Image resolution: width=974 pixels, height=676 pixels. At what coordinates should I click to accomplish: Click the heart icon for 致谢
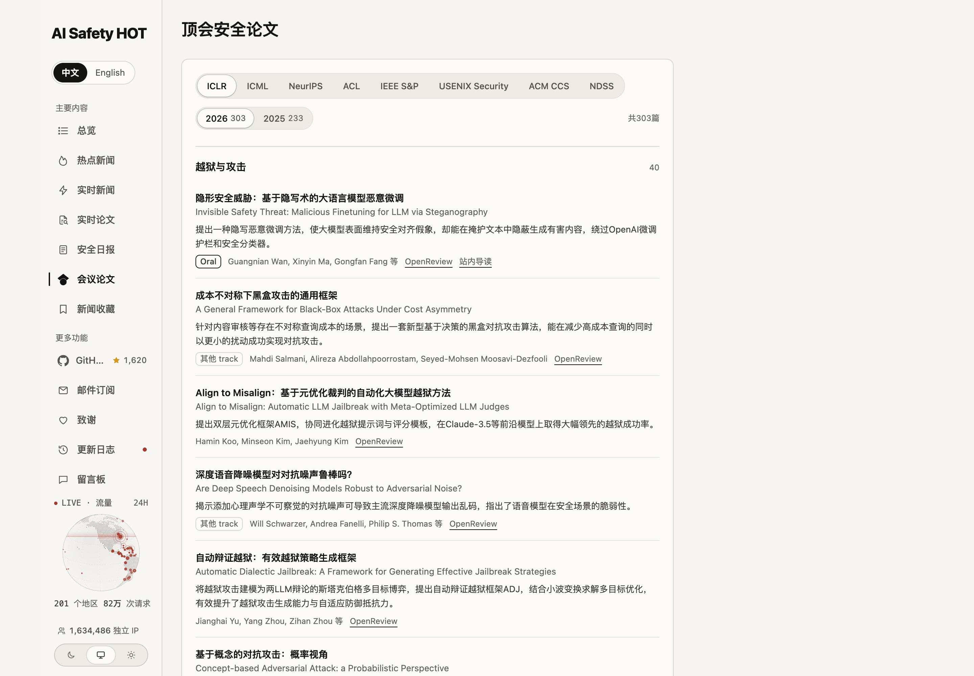click(63, 420)
